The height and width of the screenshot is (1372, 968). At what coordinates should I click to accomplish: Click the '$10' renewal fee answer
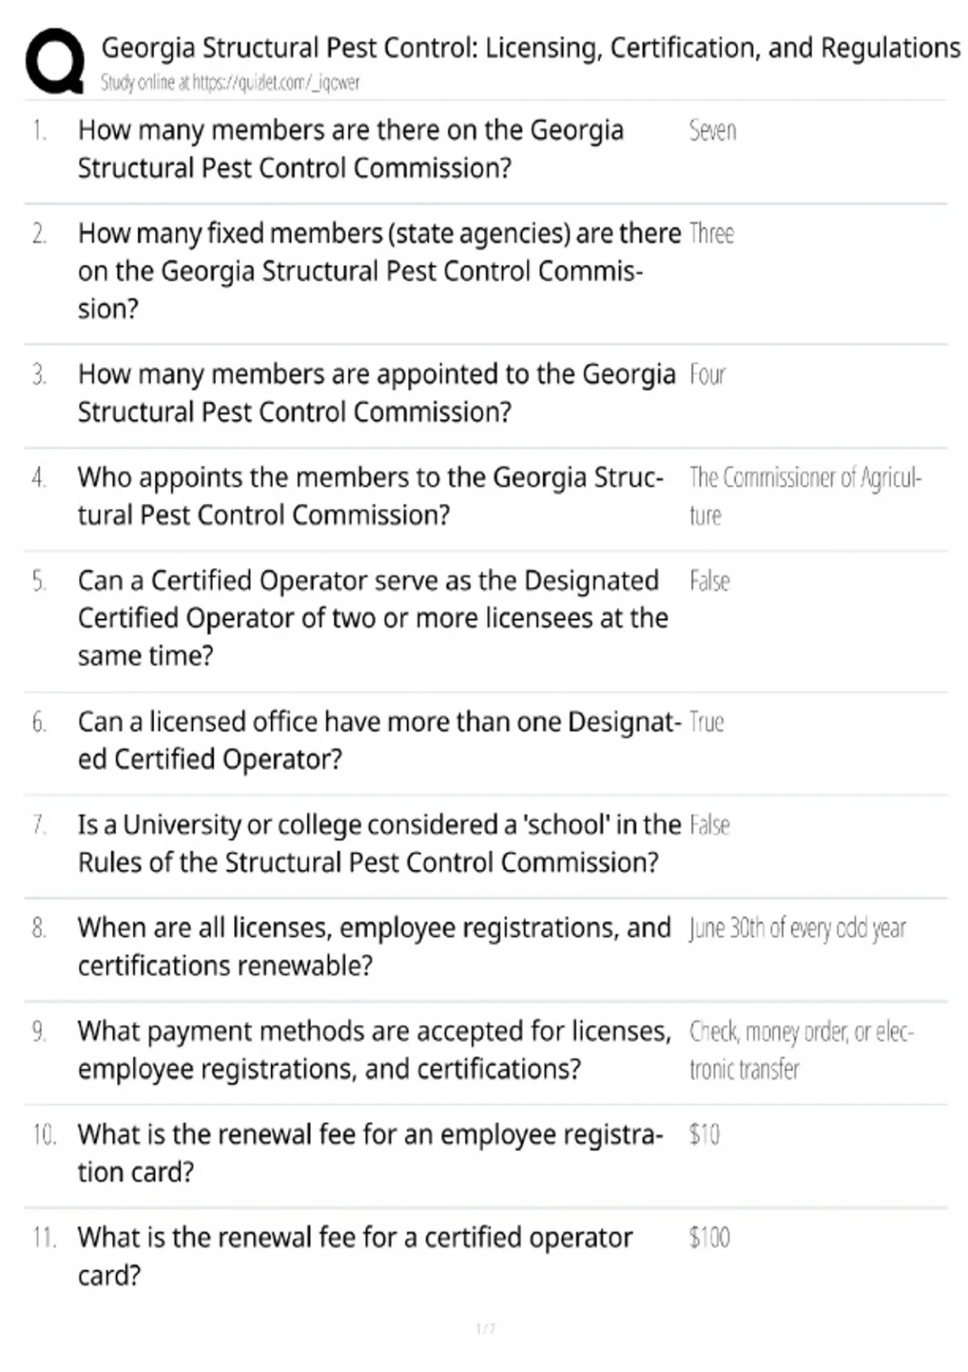pos(704,1136)
